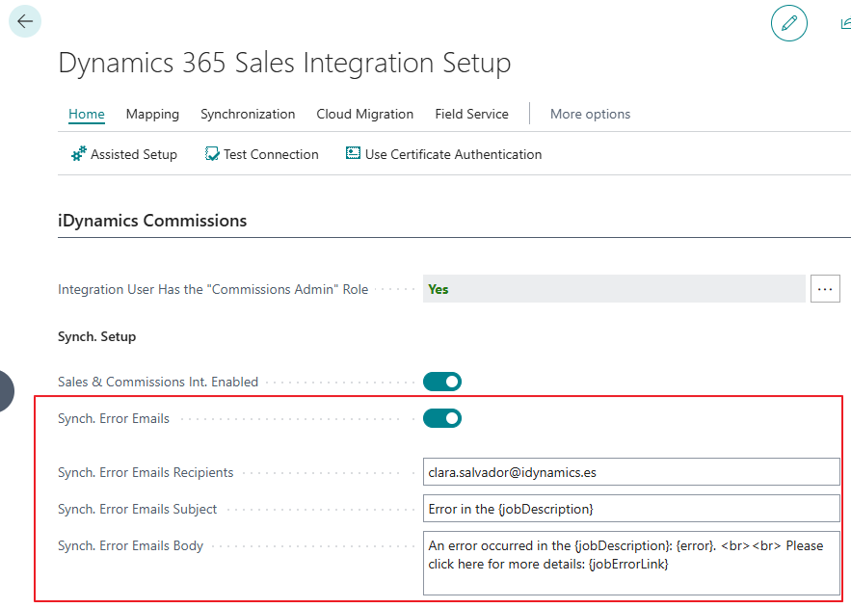
Task: Click the Integration User Has Commissions Admin label
Action: [213, 290]
